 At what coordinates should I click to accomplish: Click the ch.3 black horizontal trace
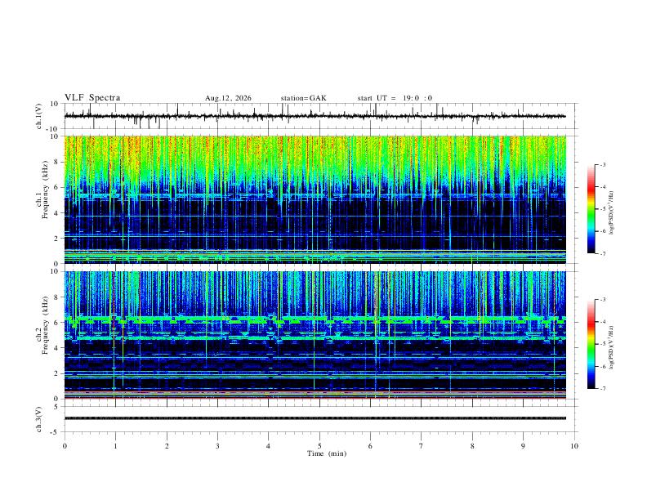click(x=315, y=418)
